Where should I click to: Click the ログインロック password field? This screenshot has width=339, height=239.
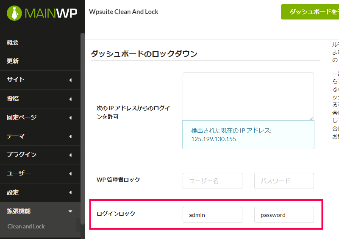point(284,215)
